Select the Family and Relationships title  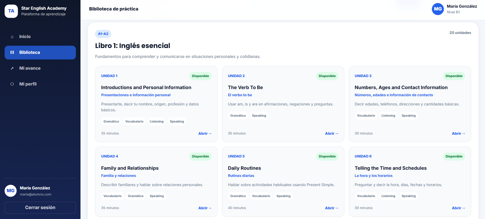coord(130,168)
